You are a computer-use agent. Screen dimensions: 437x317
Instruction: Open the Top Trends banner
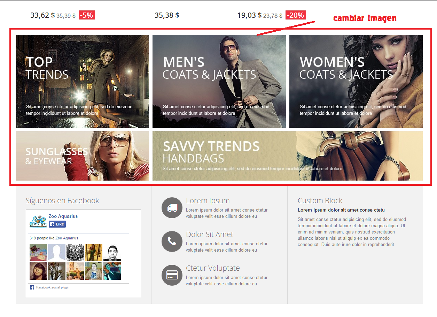[x=82, y=81]
